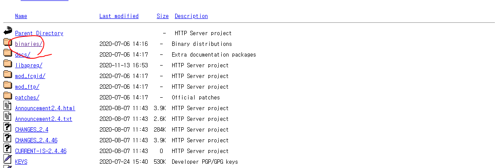Click the size '2.6K' of Announcement2.4.txt

coord(160,119)
